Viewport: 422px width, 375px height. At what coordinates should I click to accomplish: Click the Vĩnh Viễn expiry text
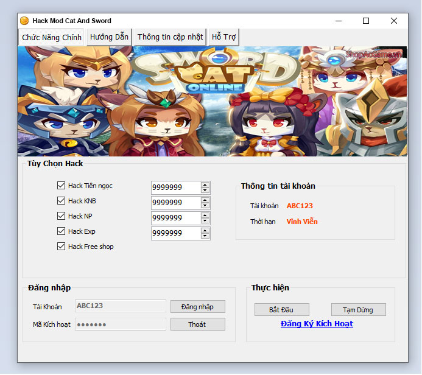click(302, 222)
